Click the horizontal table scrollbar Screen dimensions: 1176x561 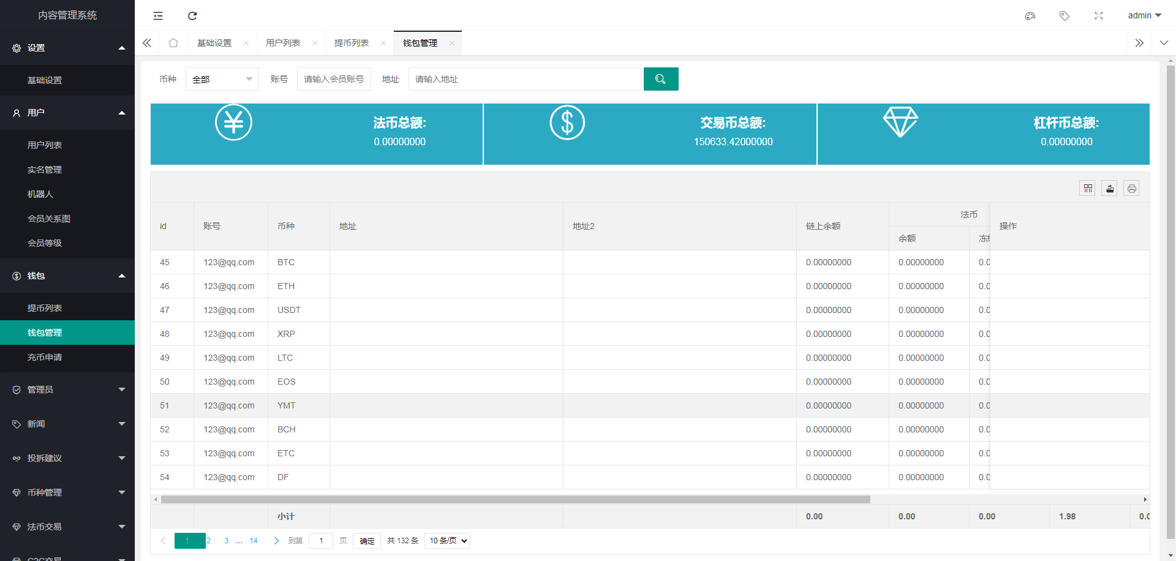[516, 500]
